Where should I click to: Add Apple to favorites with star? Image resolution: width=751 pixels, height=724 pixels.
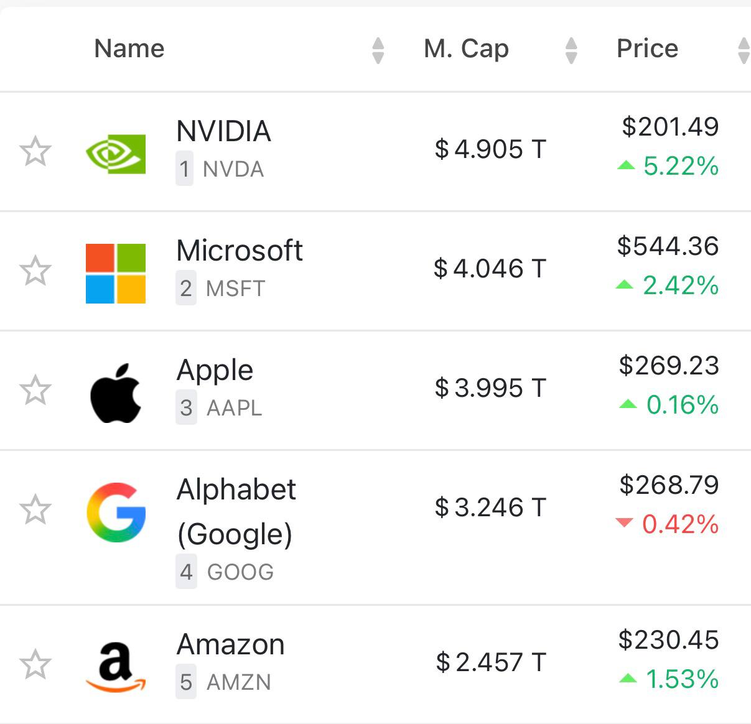tap(35, 391)
